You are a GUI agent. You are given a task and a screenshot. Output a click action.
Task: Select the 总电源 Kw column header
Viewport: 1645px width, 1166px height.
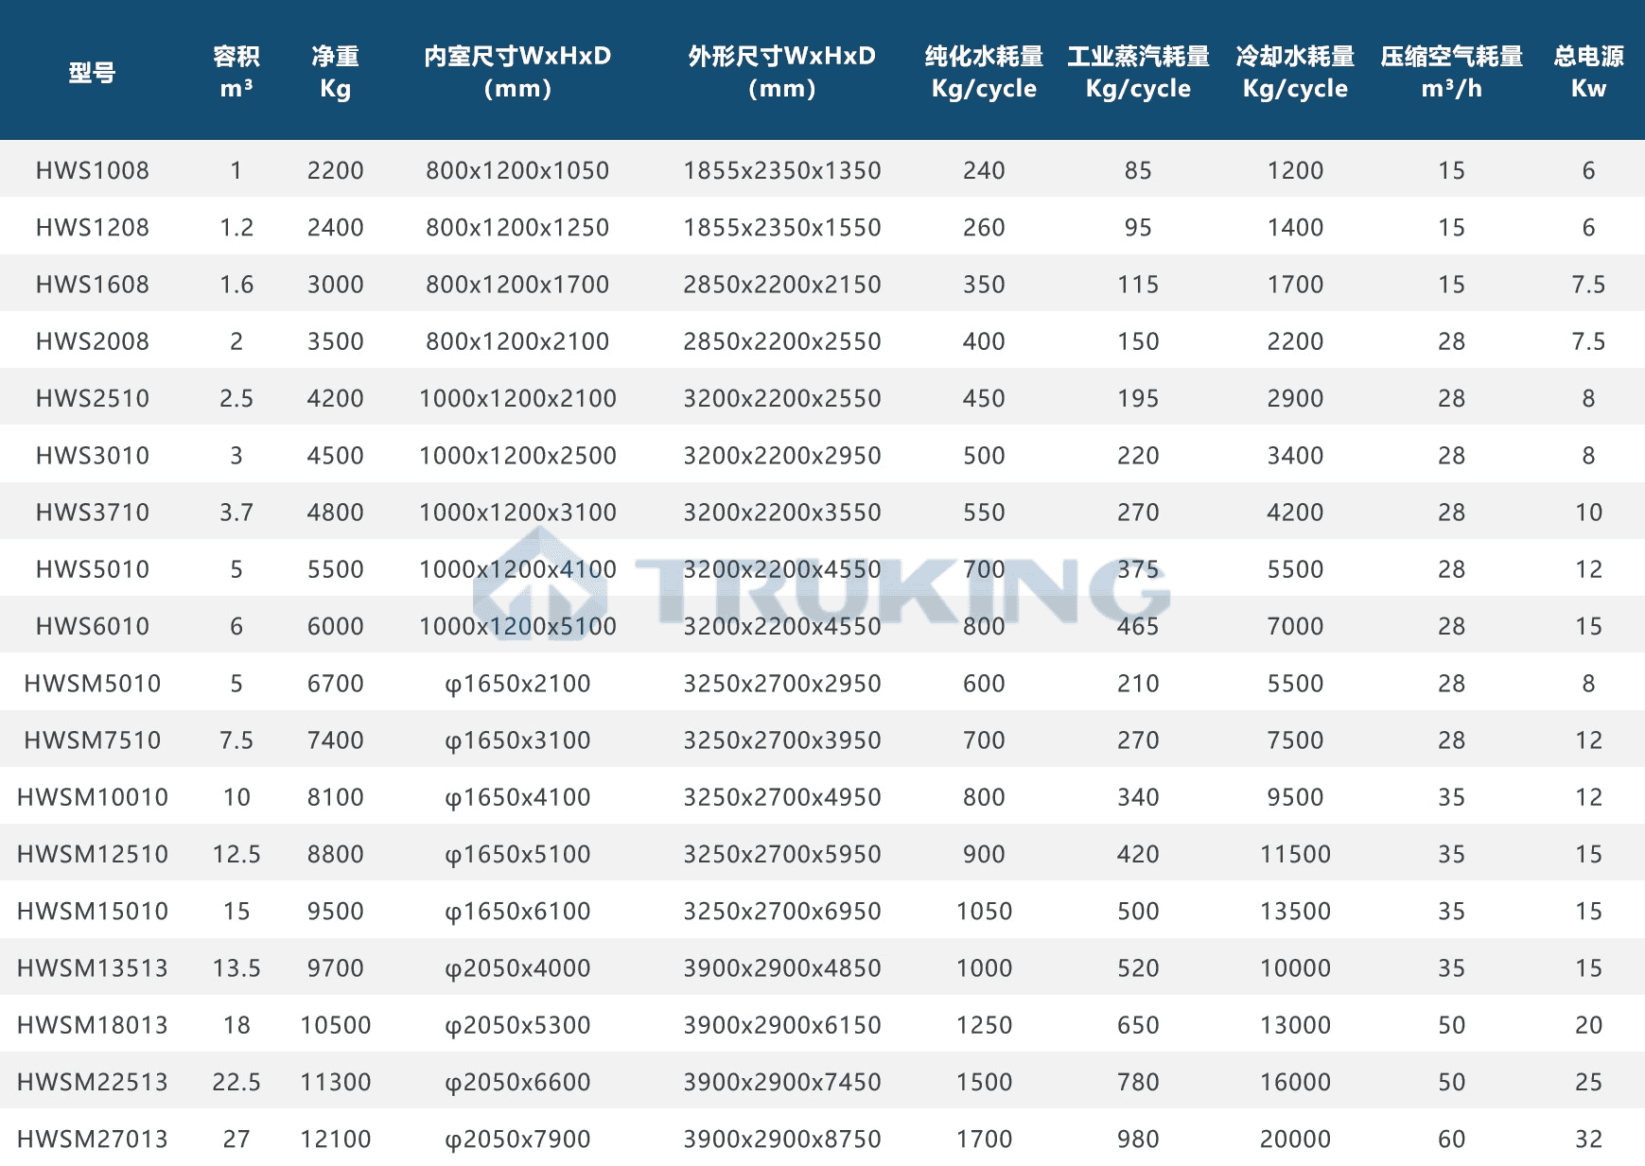coord(1588,72)
